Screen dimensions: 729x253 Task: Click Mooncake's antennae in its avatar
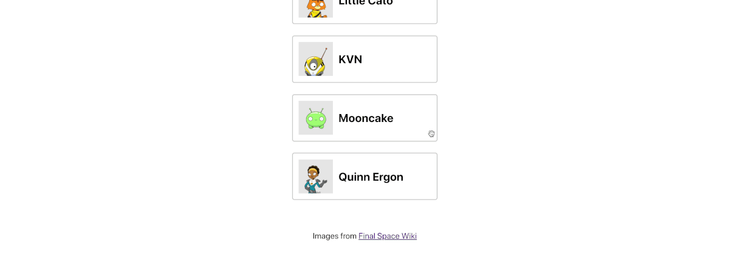(x=316, y=109)
